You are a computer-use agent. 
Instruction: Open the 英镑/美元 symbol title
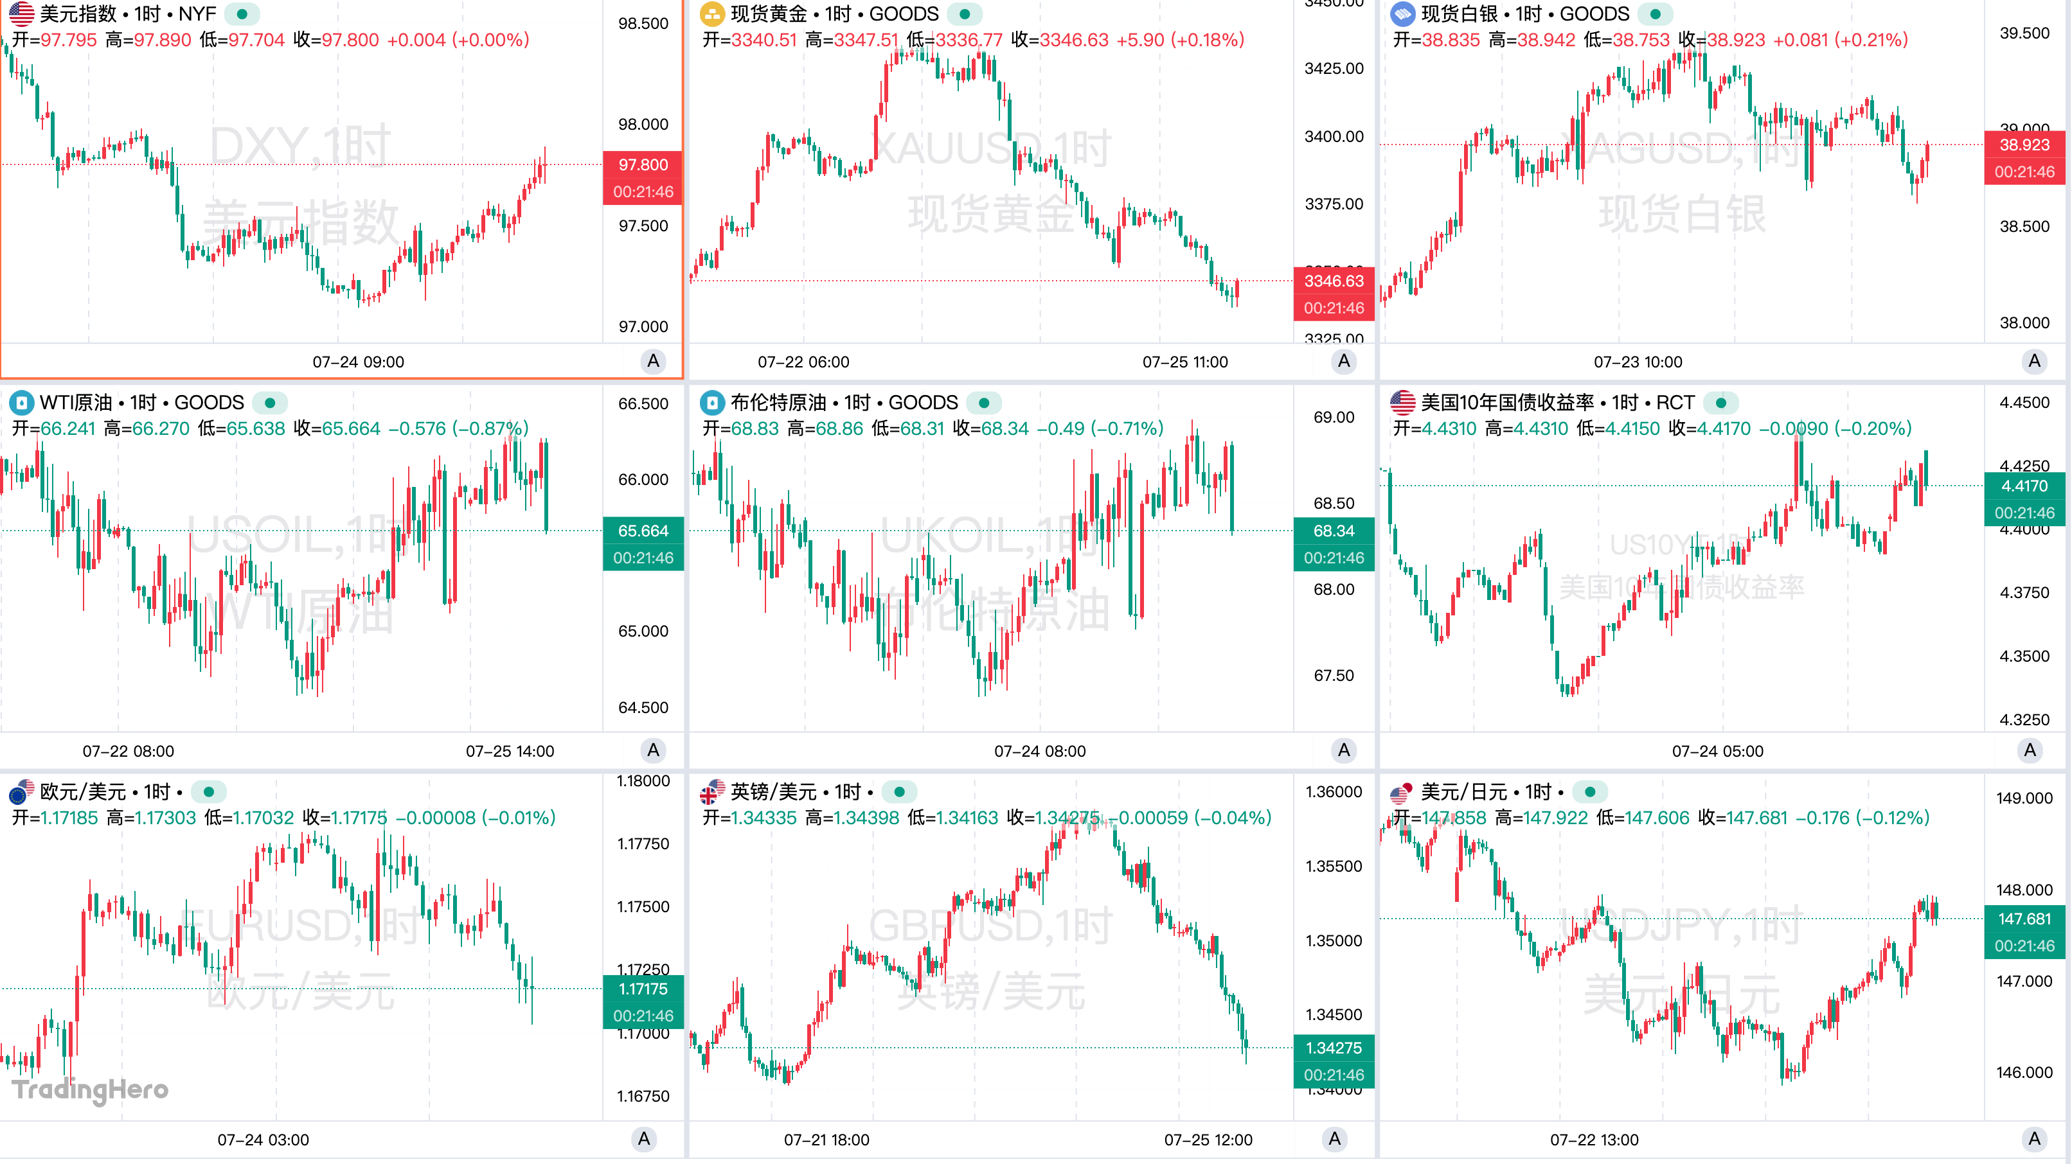pos(795,792)
